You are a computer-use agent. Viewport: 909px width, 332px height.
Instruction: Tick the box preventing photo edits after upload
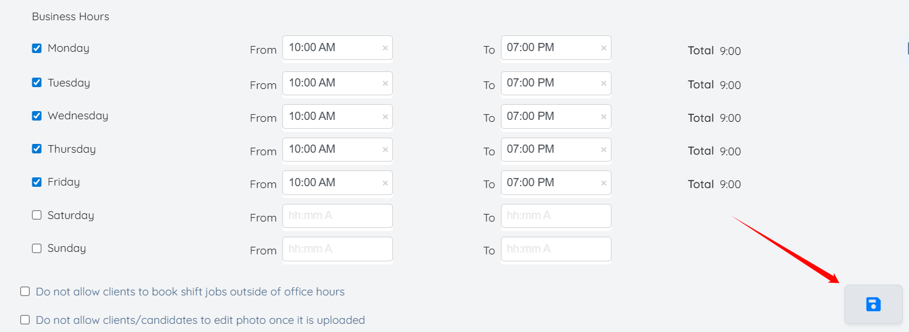coord(25,320)
